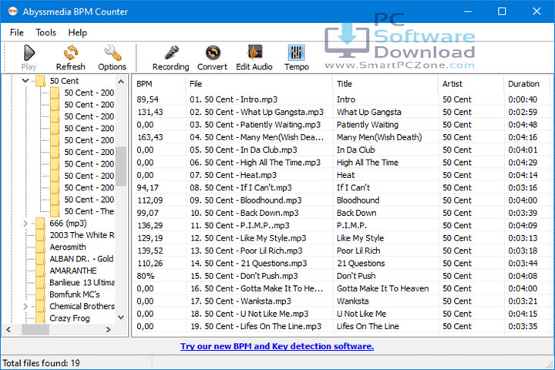555x370 pixels.
Task: Select the AMARANTHE folder icon
Action: (41, 271)
